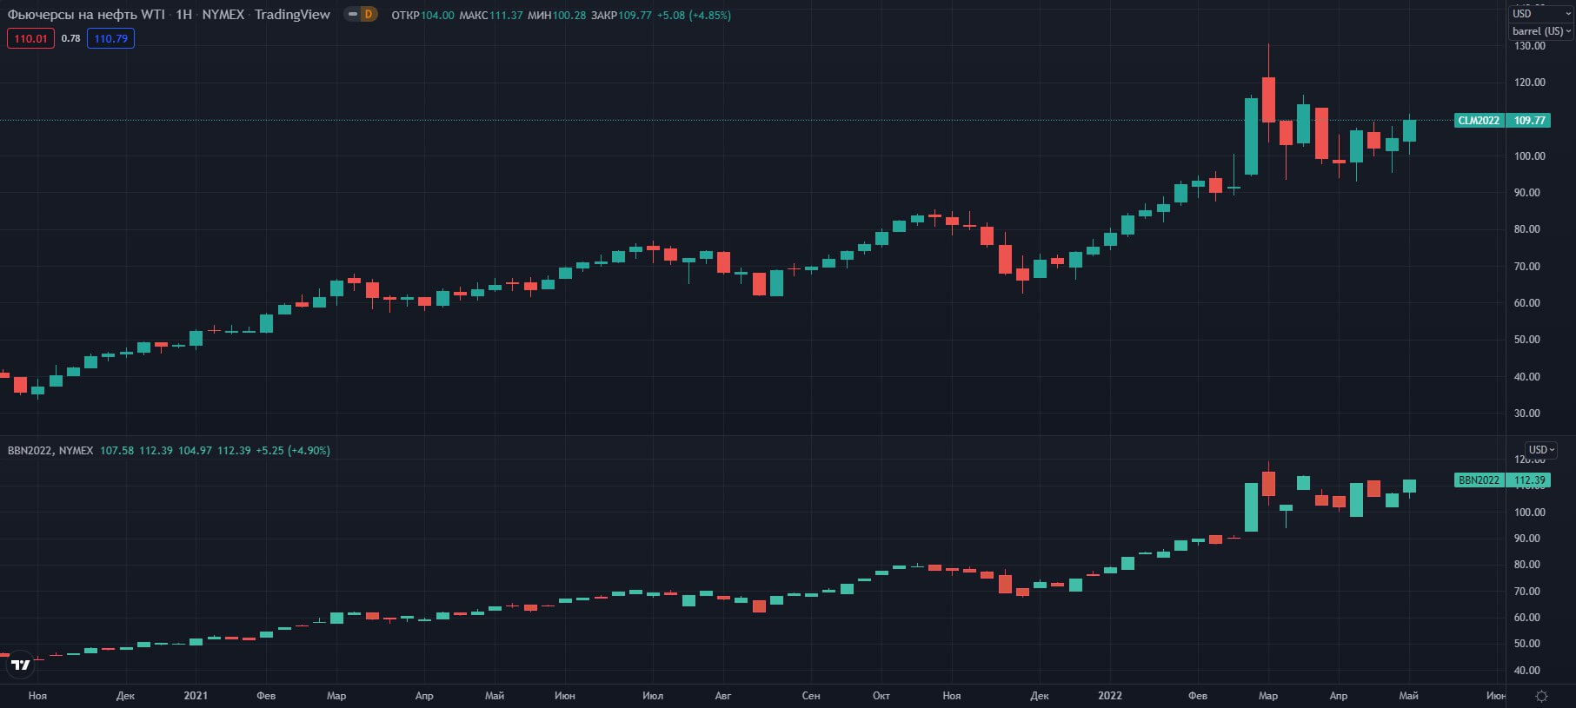This screenshot has width=1576, height=708.
Task: Click the 2021 label on time axis
Action: [196, 695]
